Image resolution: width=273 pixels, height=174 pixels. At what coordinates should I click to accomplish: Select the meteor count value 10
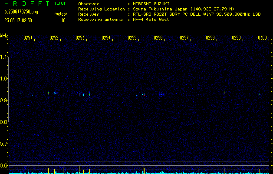63,20
